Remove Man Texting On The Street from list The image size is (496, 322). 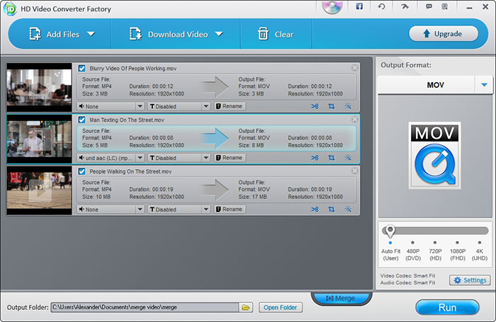tap(354, 119)
